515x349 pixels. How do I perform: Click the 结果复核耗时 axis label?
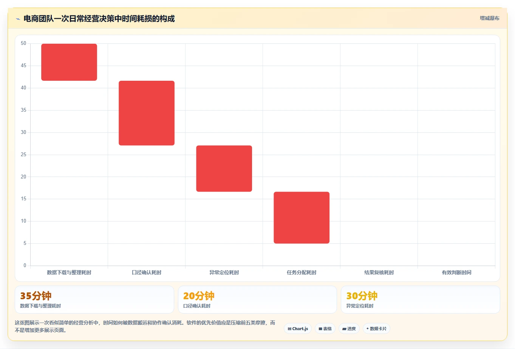pos(379,272)
